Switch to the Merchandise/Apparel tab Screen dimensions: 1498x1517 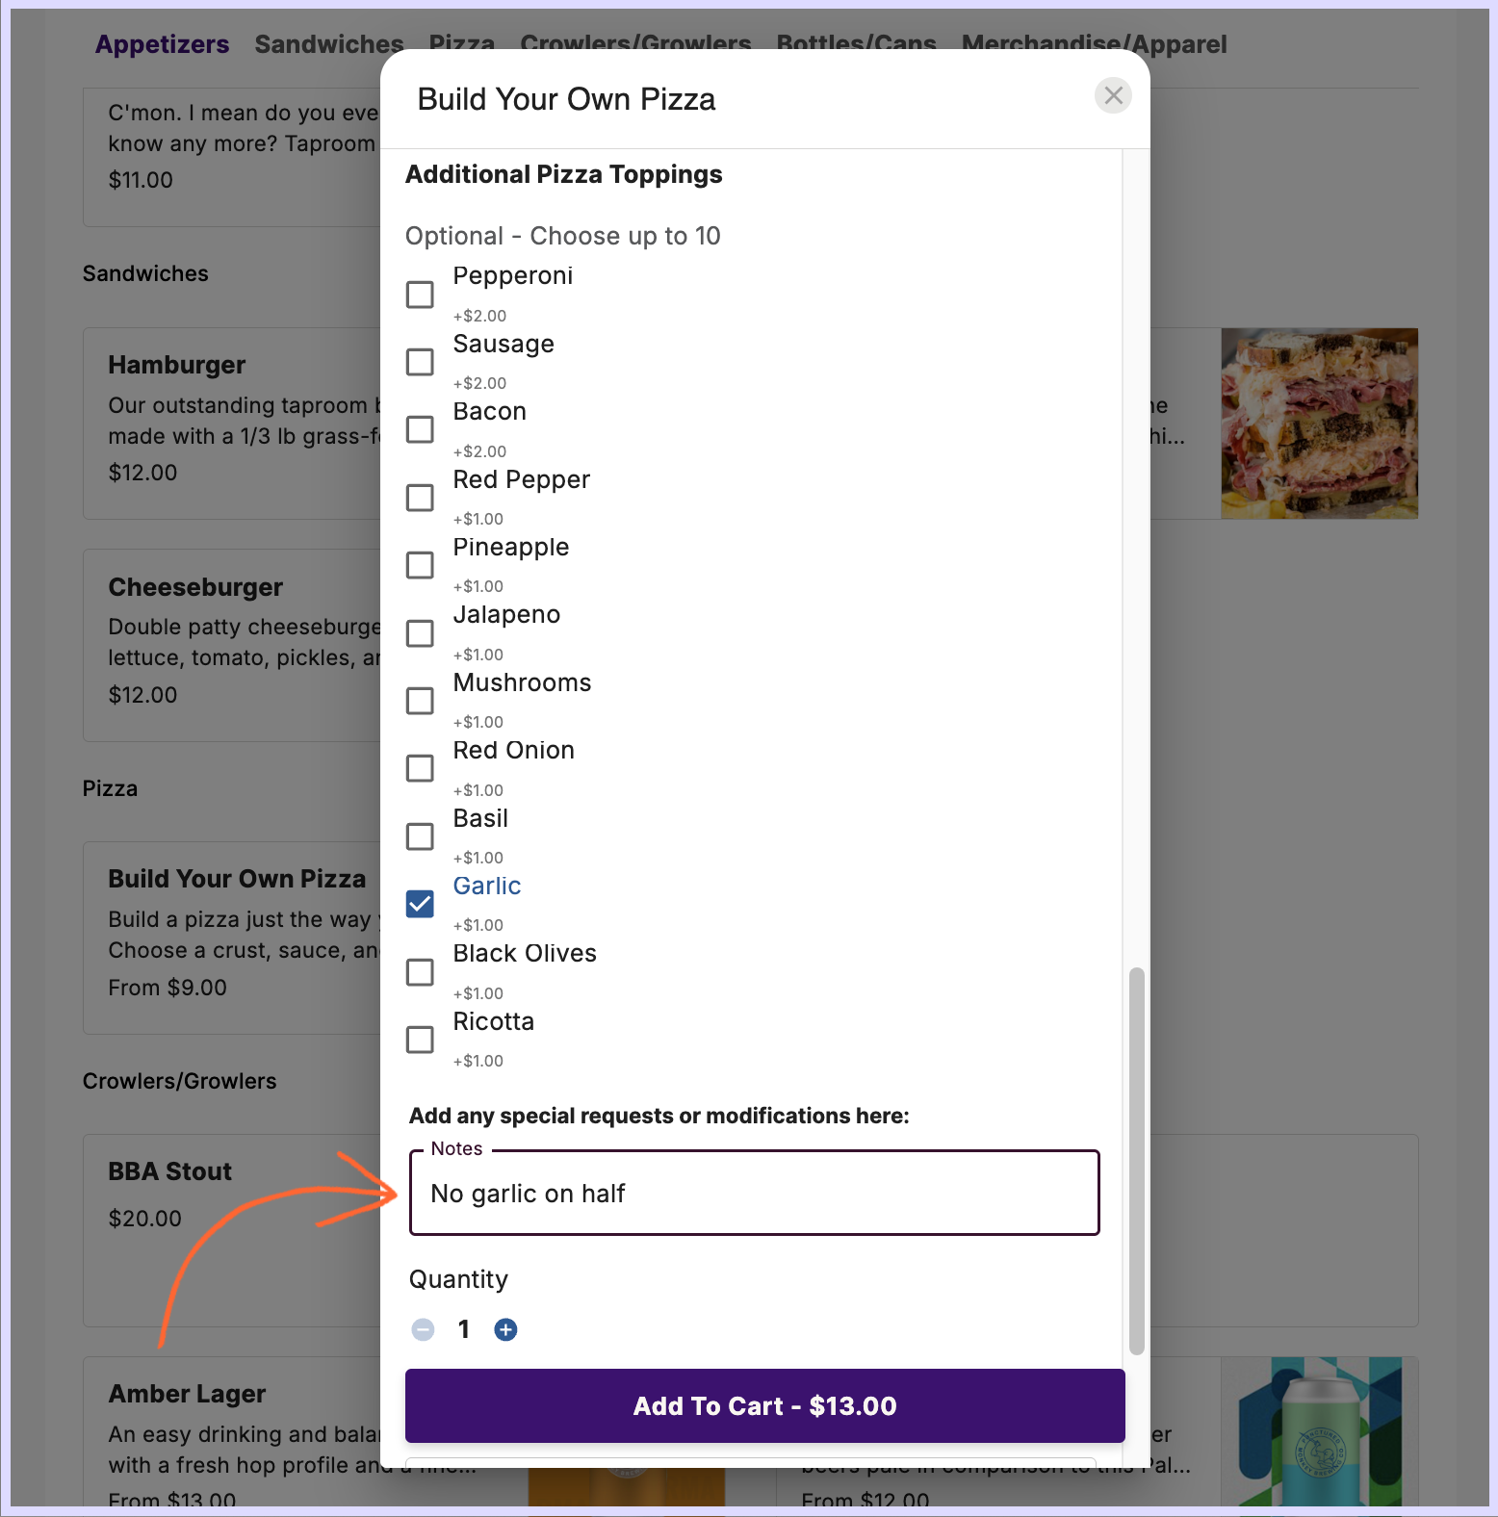point(1094,44)
